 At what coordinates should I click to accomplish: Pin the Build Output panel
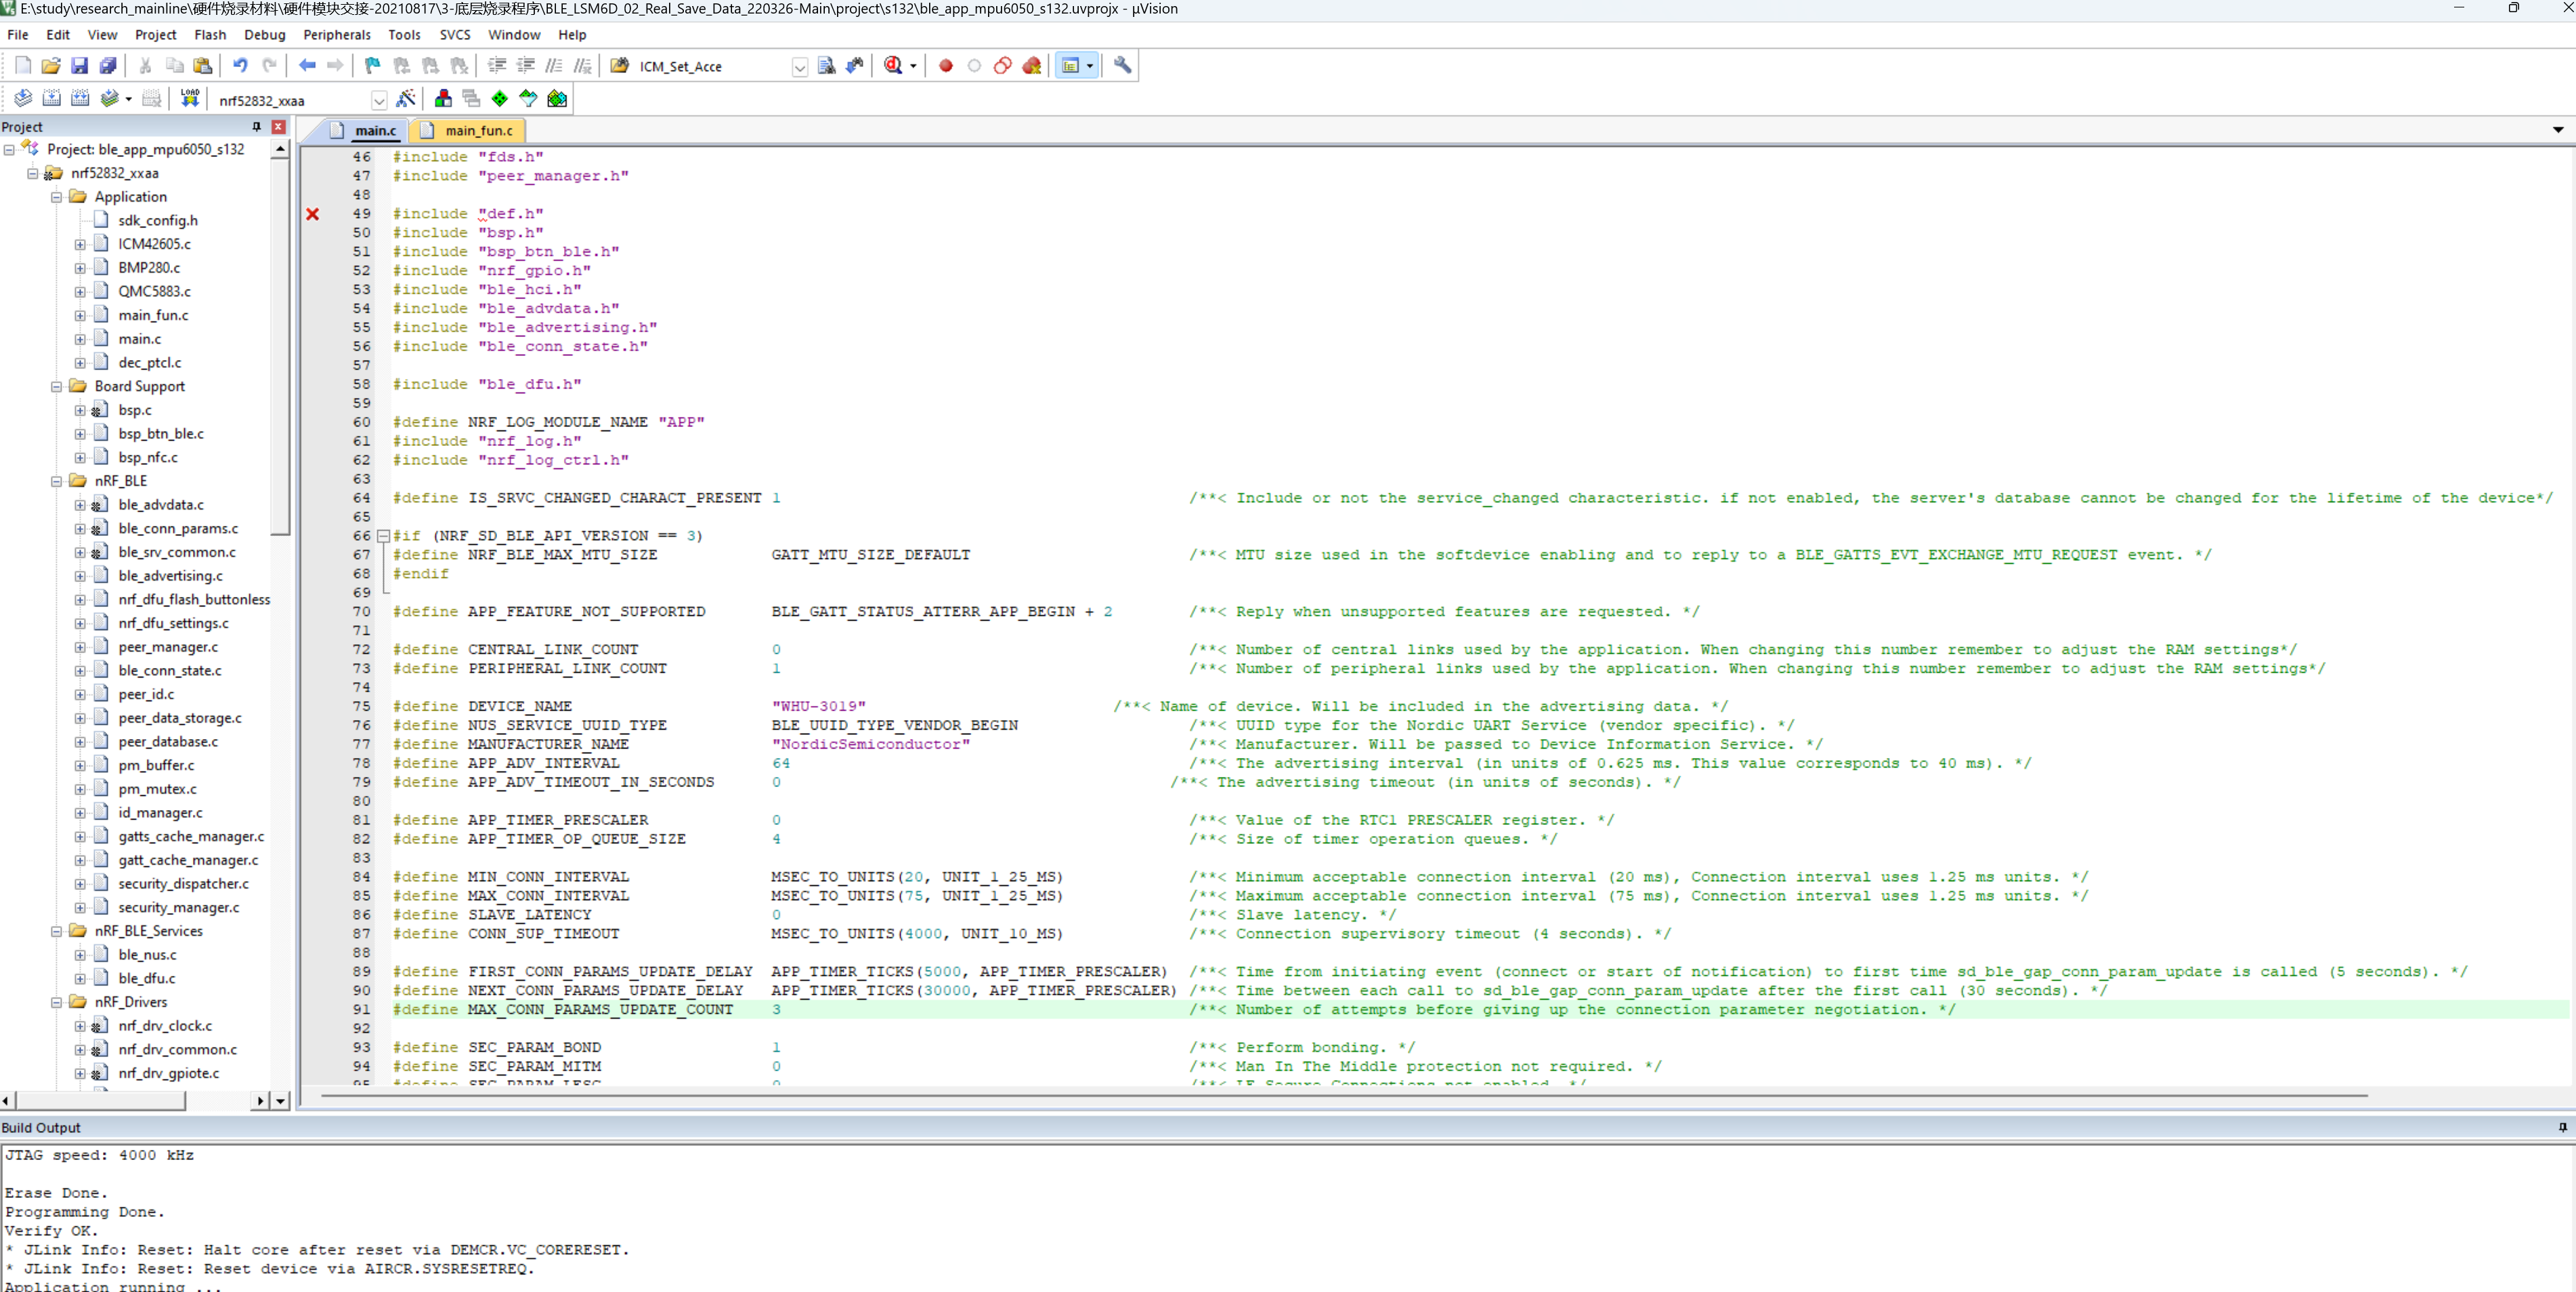pyautogui.click(x=2562, y=1127)
